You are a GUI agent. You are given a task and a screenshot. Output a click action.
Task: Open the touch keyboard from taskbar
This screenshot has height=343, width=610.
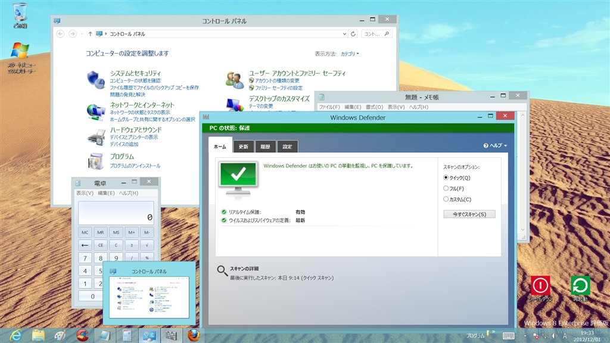click(509, 336)
